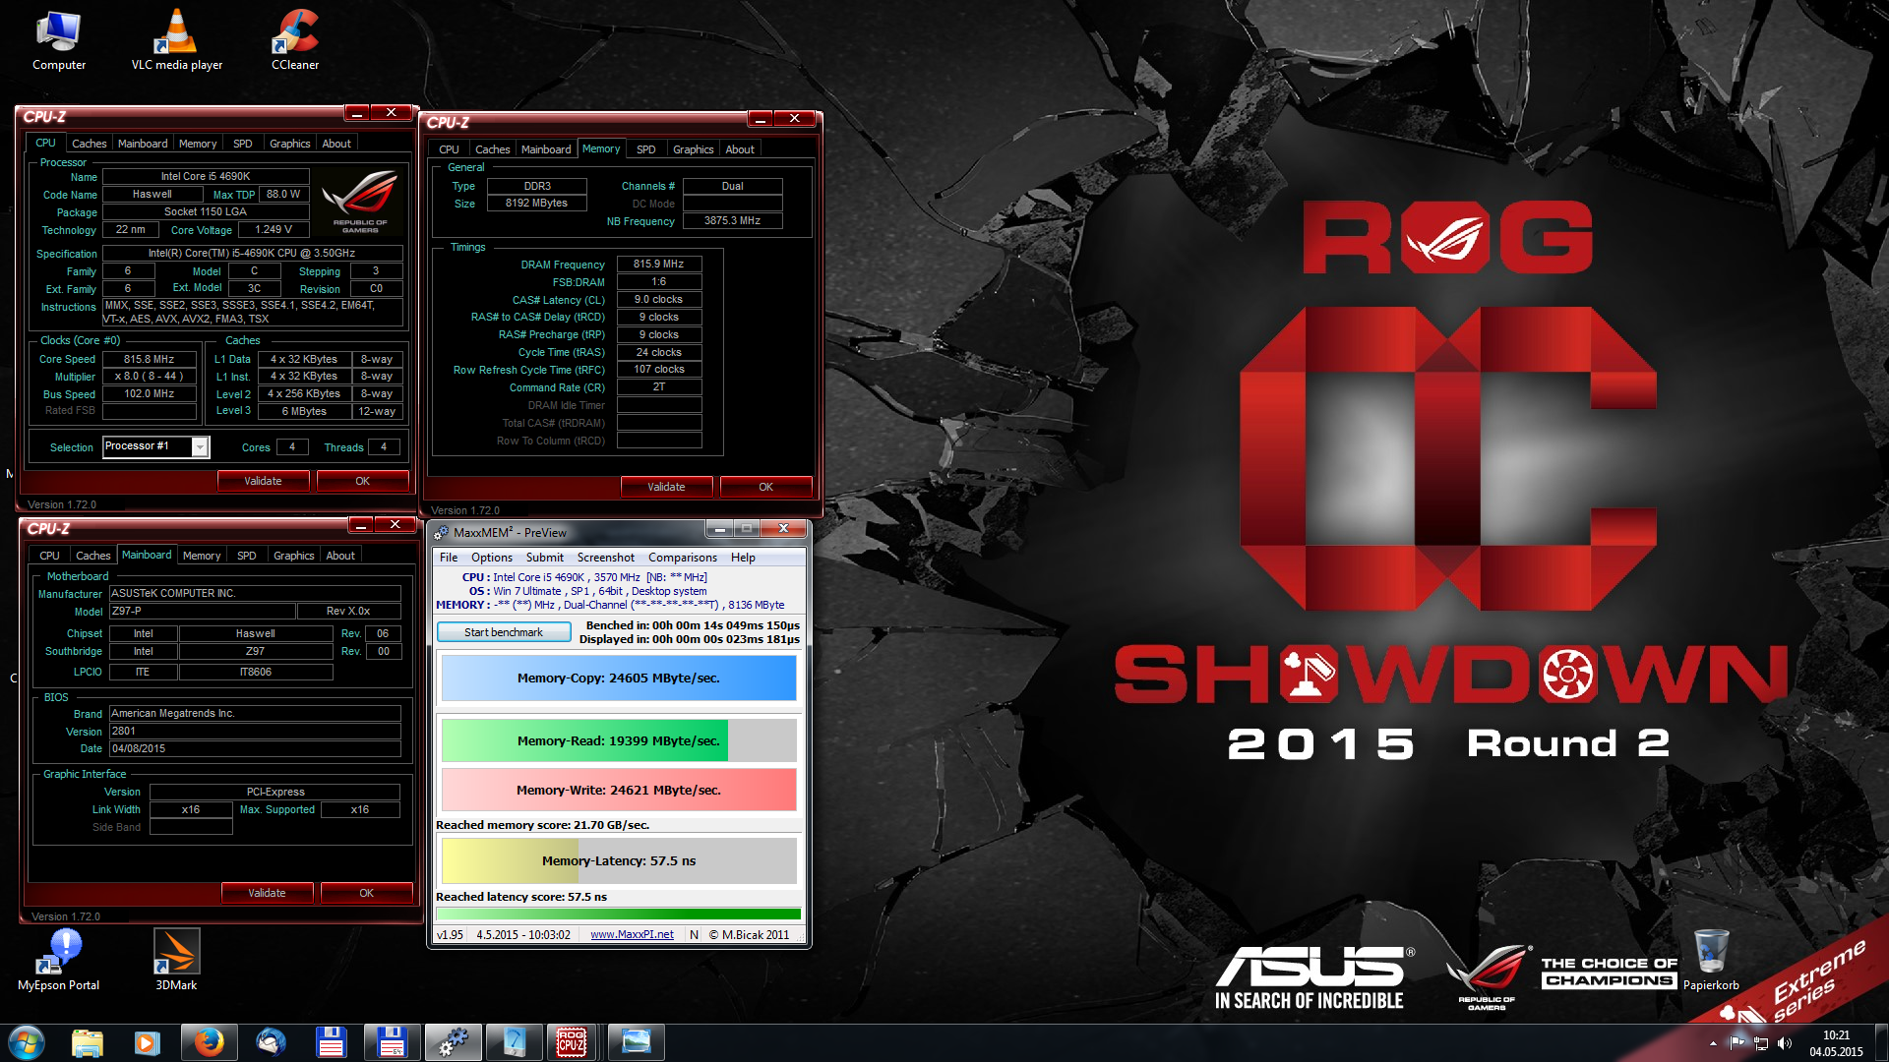The height and width of the screenshot is (1062, 1889).
Task: Open Caches tab in the CPU-Z CPU window
Action: [89, 144]
